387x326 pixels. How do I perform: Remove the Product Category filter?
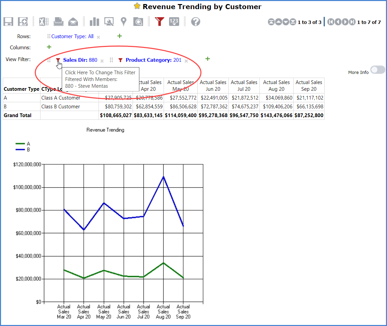click(186, 61)
